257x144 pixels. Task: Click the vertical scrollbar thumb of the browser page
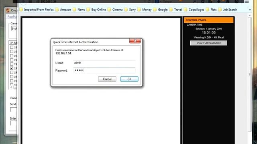[250, 74]
